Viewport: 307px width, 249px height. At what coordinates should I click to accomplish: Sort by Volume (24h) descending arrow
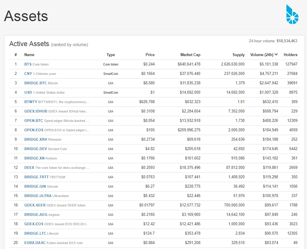(276, 55)
